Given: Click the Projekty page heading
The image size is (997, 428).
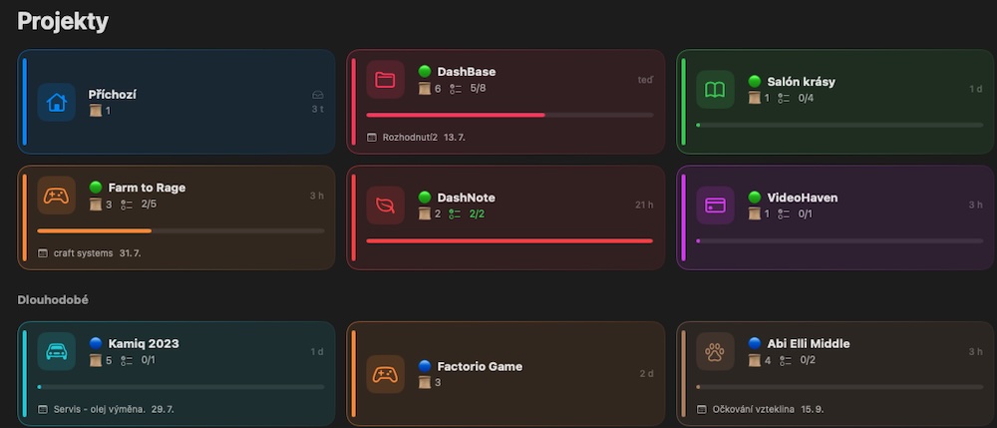Looking at the screenshot, I should tap(63, 22).
